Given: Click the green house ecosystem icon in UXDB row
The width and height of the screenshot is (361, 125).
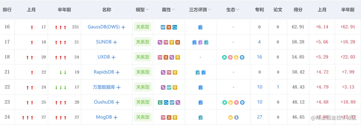Looking at the screenshot, I should point(224,57).
